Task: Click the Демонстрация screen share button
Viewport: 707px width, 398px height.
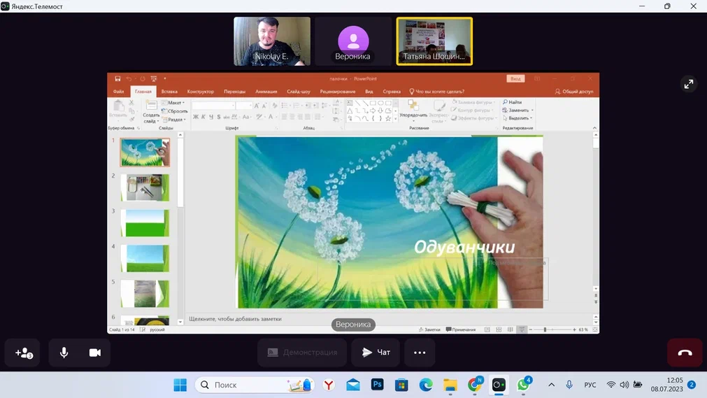Action: point(301,353)
